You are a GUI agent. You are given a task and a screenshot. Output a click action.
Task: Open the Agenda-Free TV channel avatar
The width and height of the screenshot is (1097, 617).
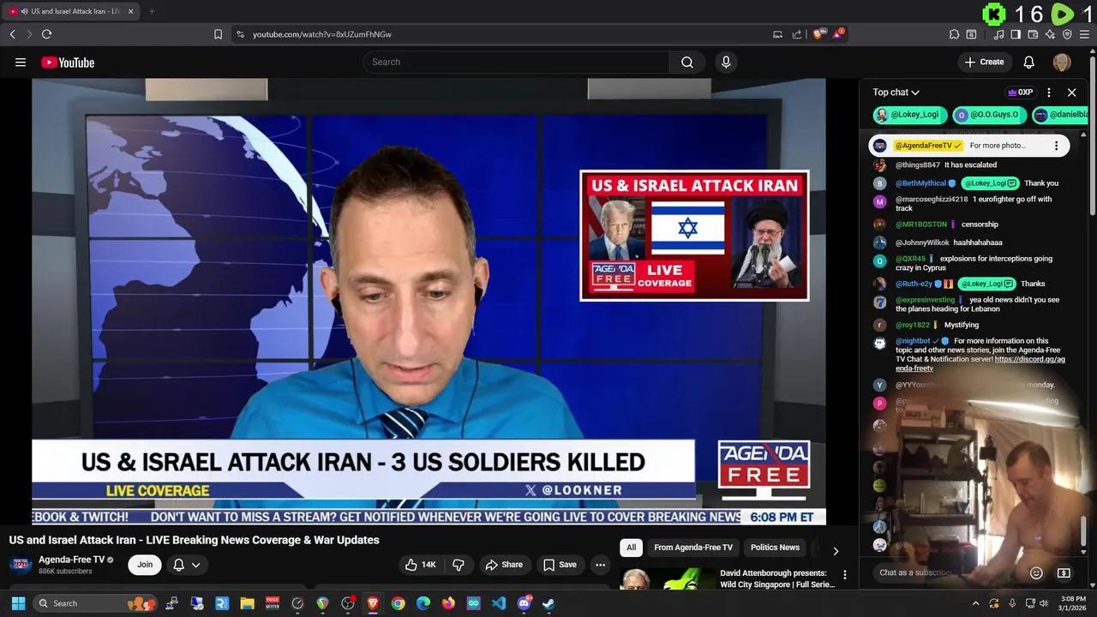[x=21, y=565]
